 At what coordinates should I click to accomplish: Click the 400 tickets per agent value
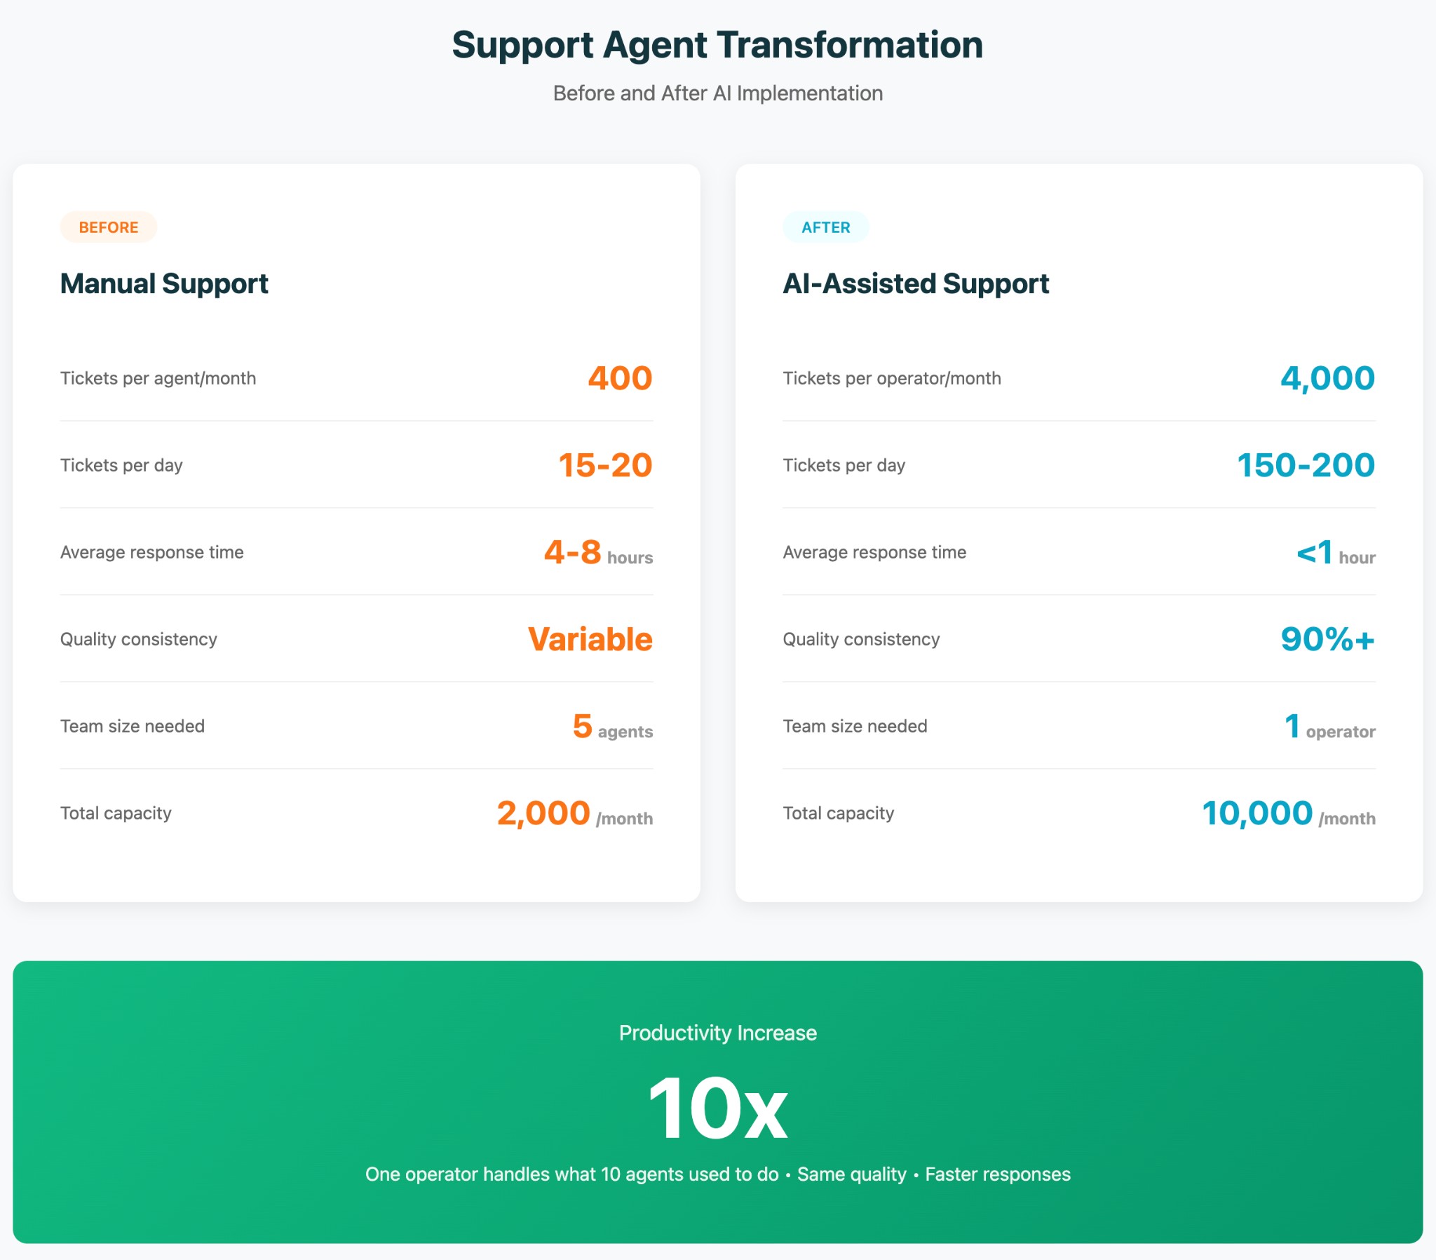coord(618,377)
